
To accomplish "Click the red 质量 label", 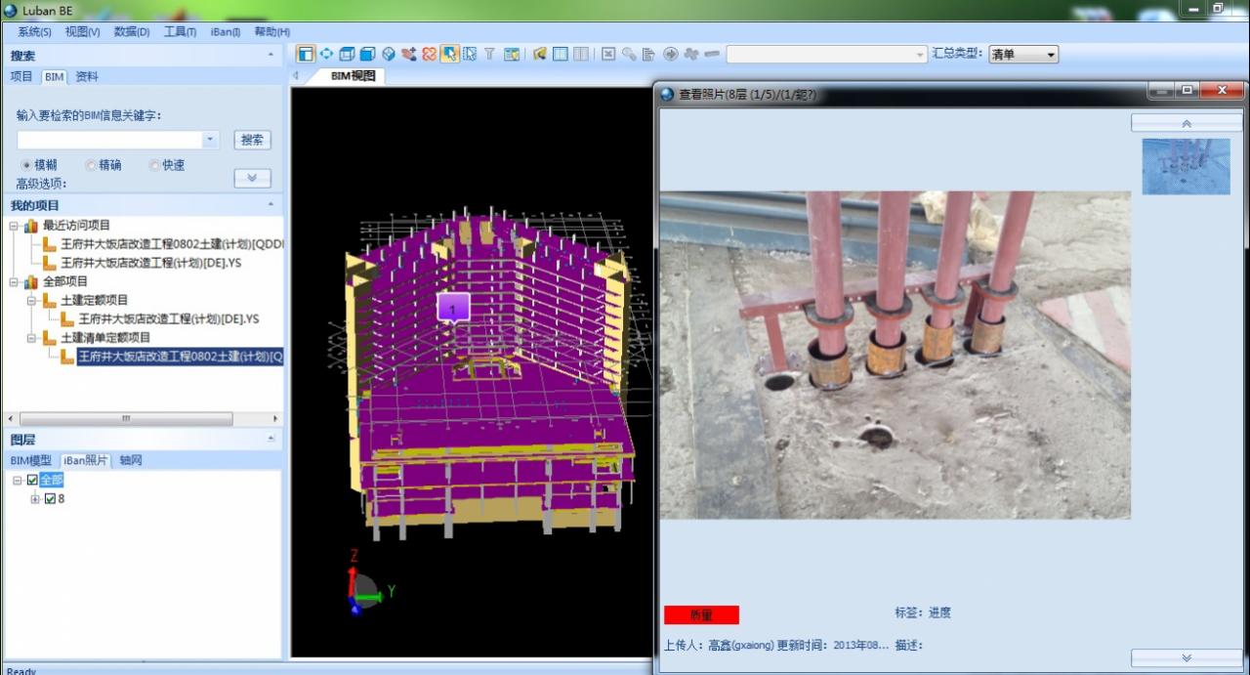I will click(x=701, y=614).
